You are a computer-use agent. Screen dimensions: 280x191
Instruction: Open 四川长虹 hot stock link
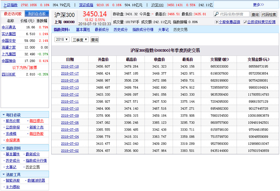tap(9, 74)
